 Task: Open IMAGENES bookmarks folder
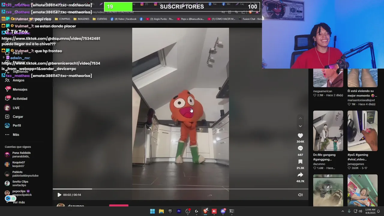coord(81,19)
